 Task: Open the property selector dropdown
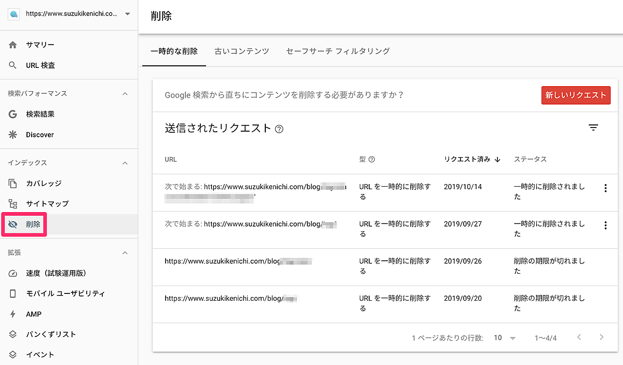click(x=127, y=14)
